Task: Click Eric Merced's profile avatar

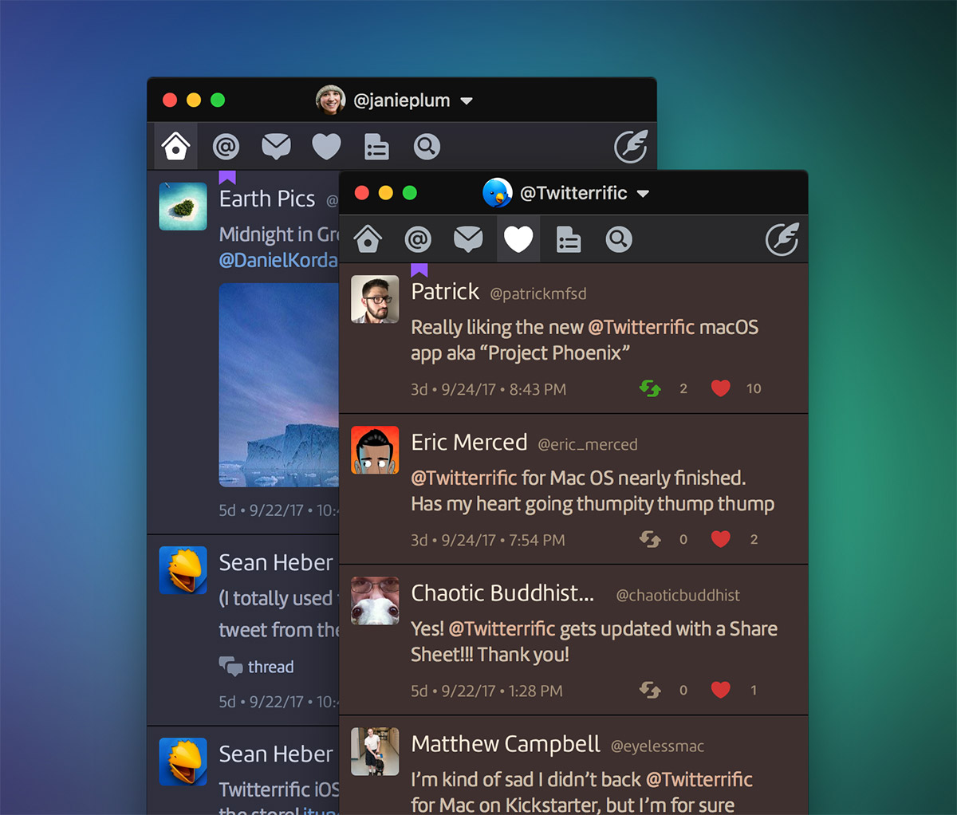Action: (375, 451)
